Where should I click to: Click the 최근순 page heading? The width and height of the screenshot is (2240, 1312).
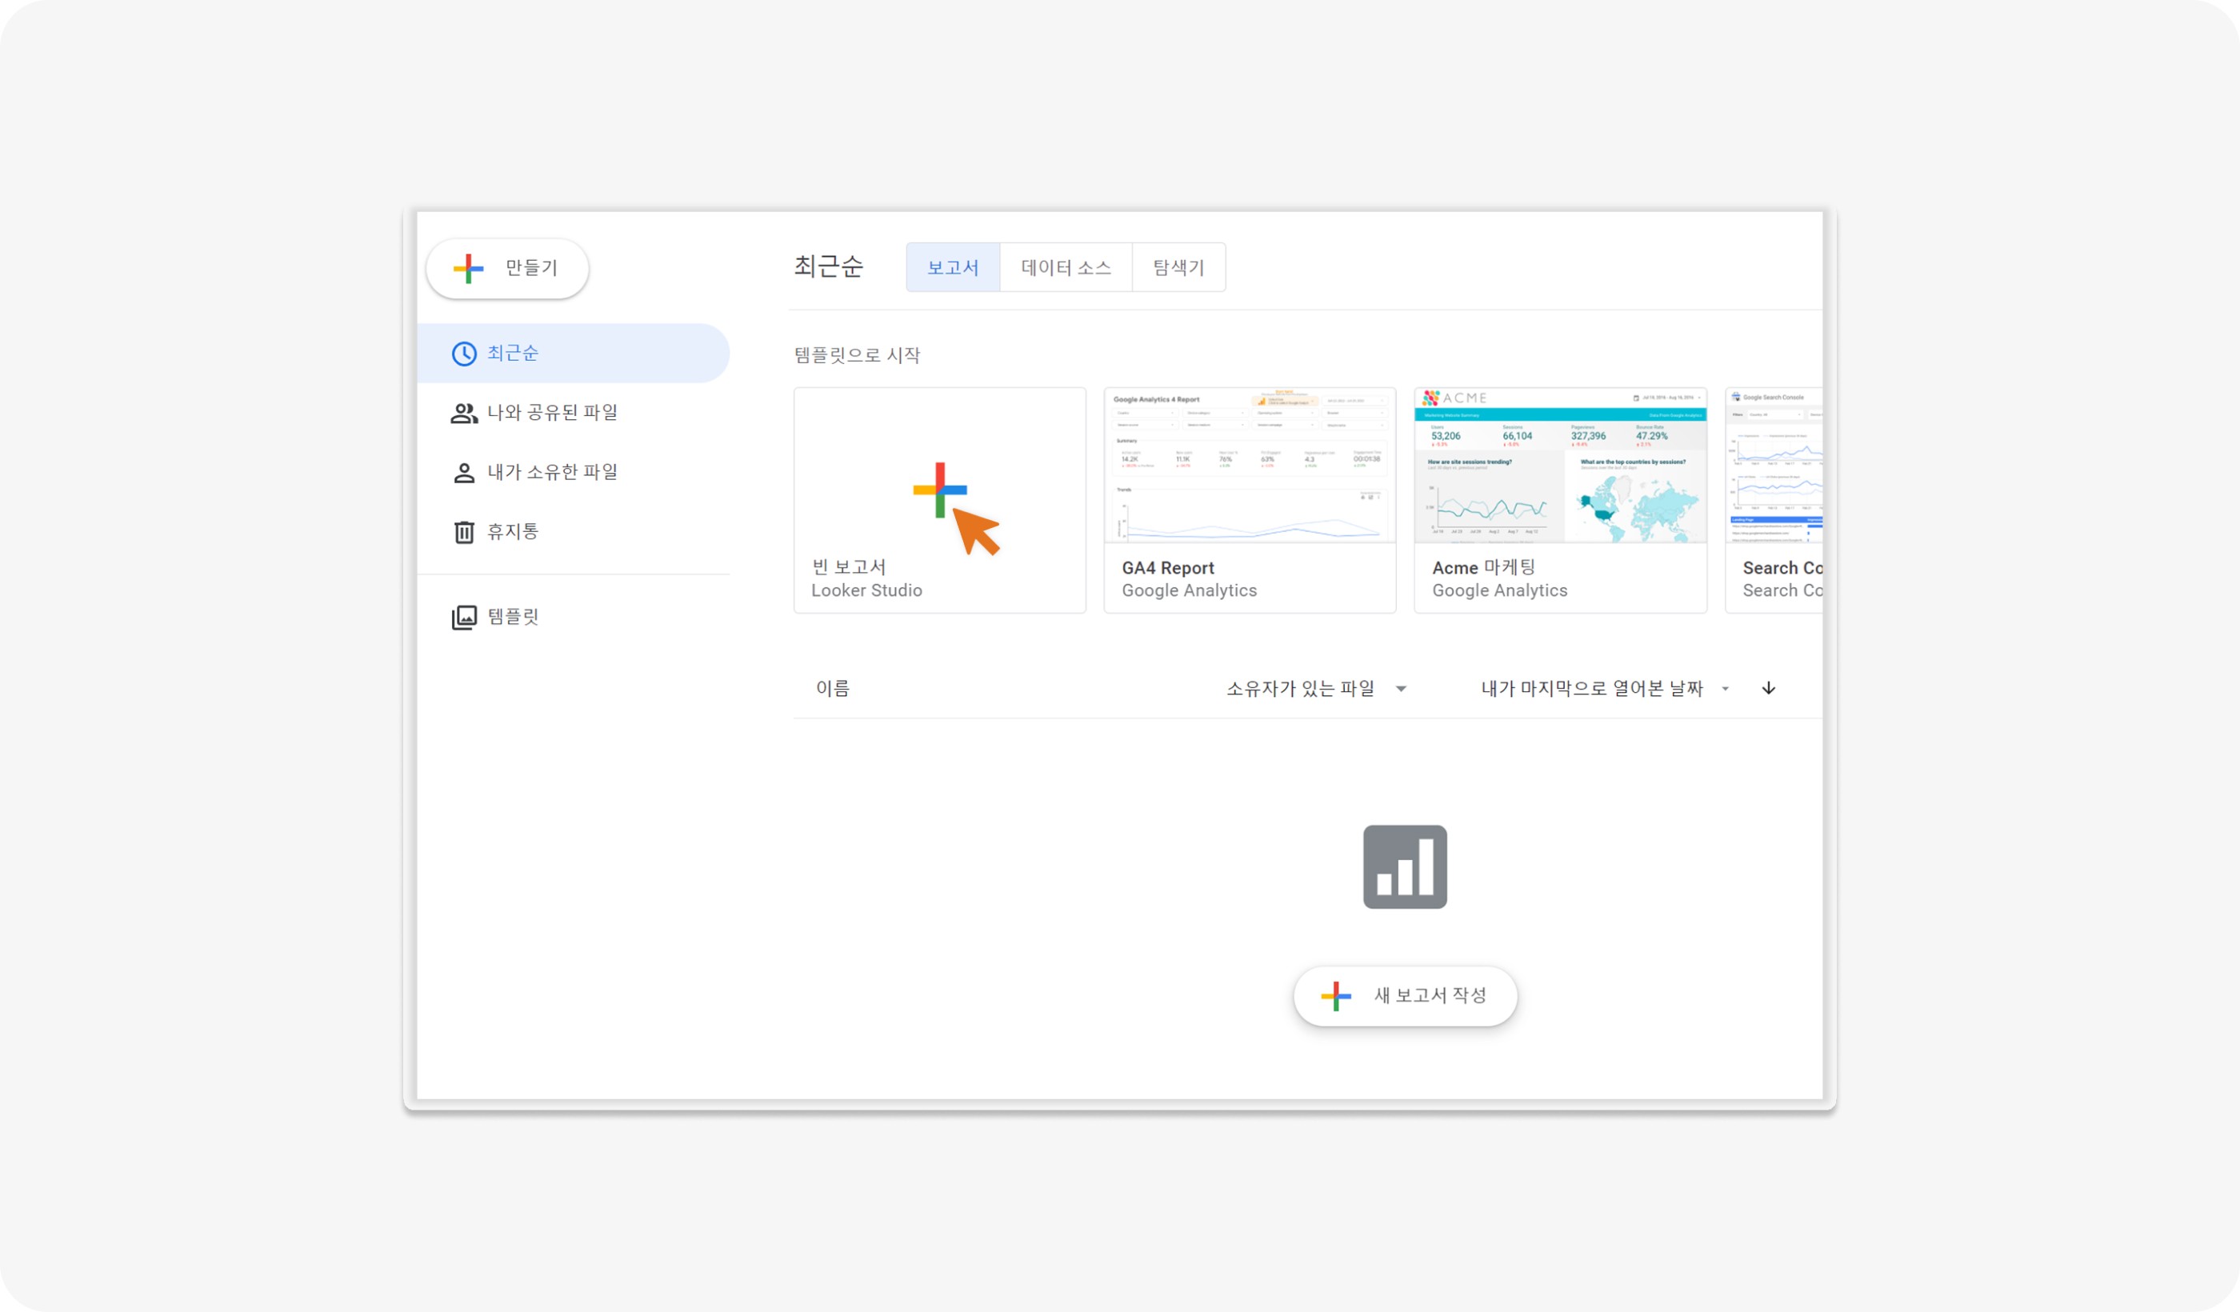tap(829, 266)
